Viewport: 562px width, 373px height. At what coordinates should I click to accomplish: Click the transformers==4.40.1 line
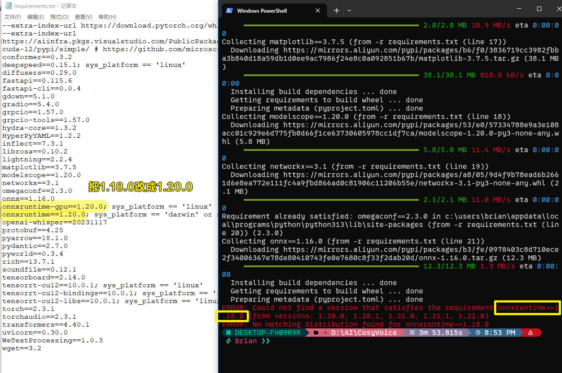(x=46, y=324)
